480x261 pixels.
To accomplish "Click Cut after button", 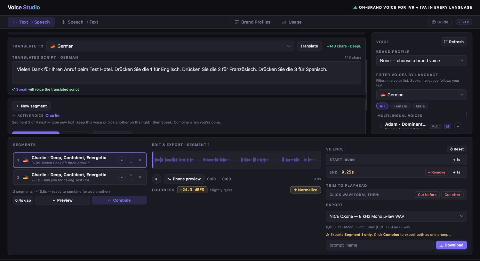I will pos(452,195).
